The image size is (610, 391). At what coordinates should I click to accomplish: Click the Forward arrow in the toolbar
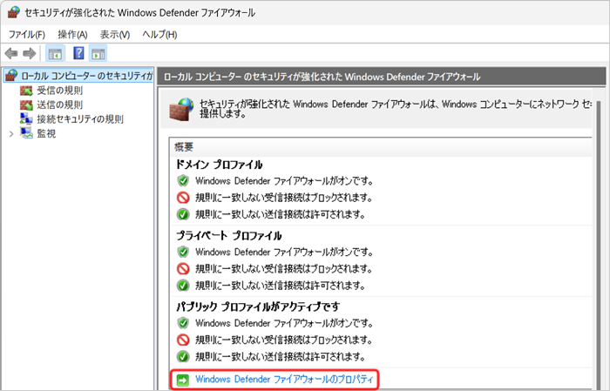pyautogui.click(x=29, y=54)
